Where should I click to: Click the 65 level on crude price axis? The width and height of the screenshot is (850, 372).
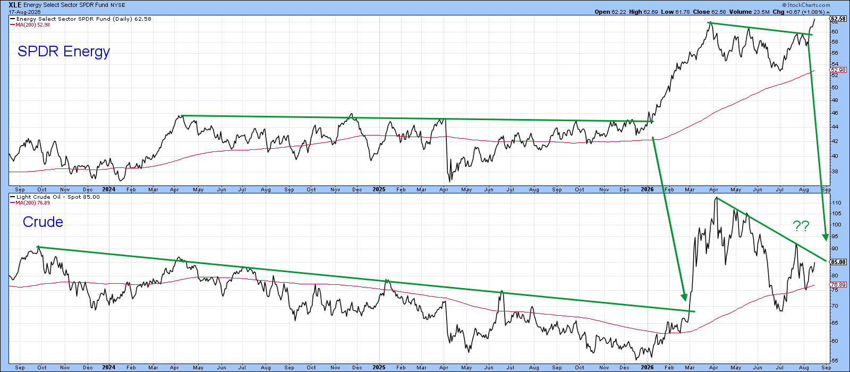click(x=834, y=323)
